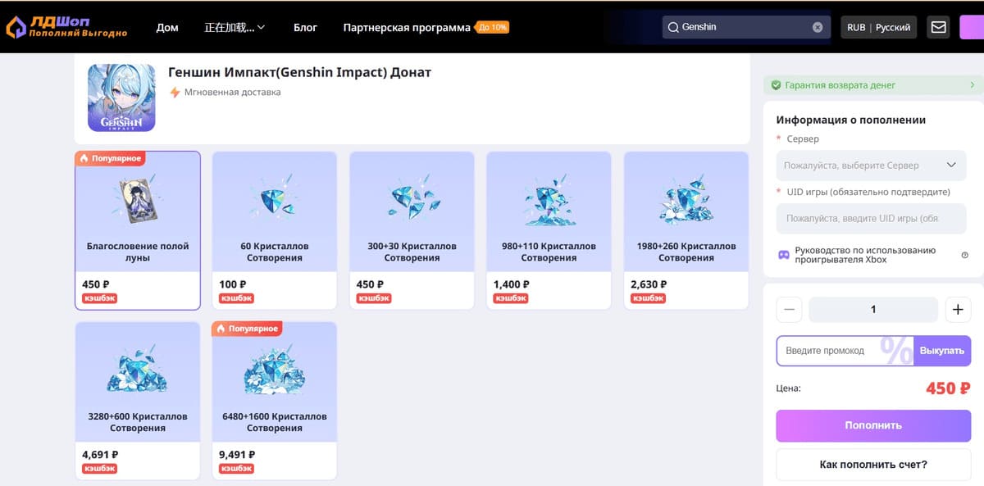Open Гарантия возврата денег link

click(840, 85)
